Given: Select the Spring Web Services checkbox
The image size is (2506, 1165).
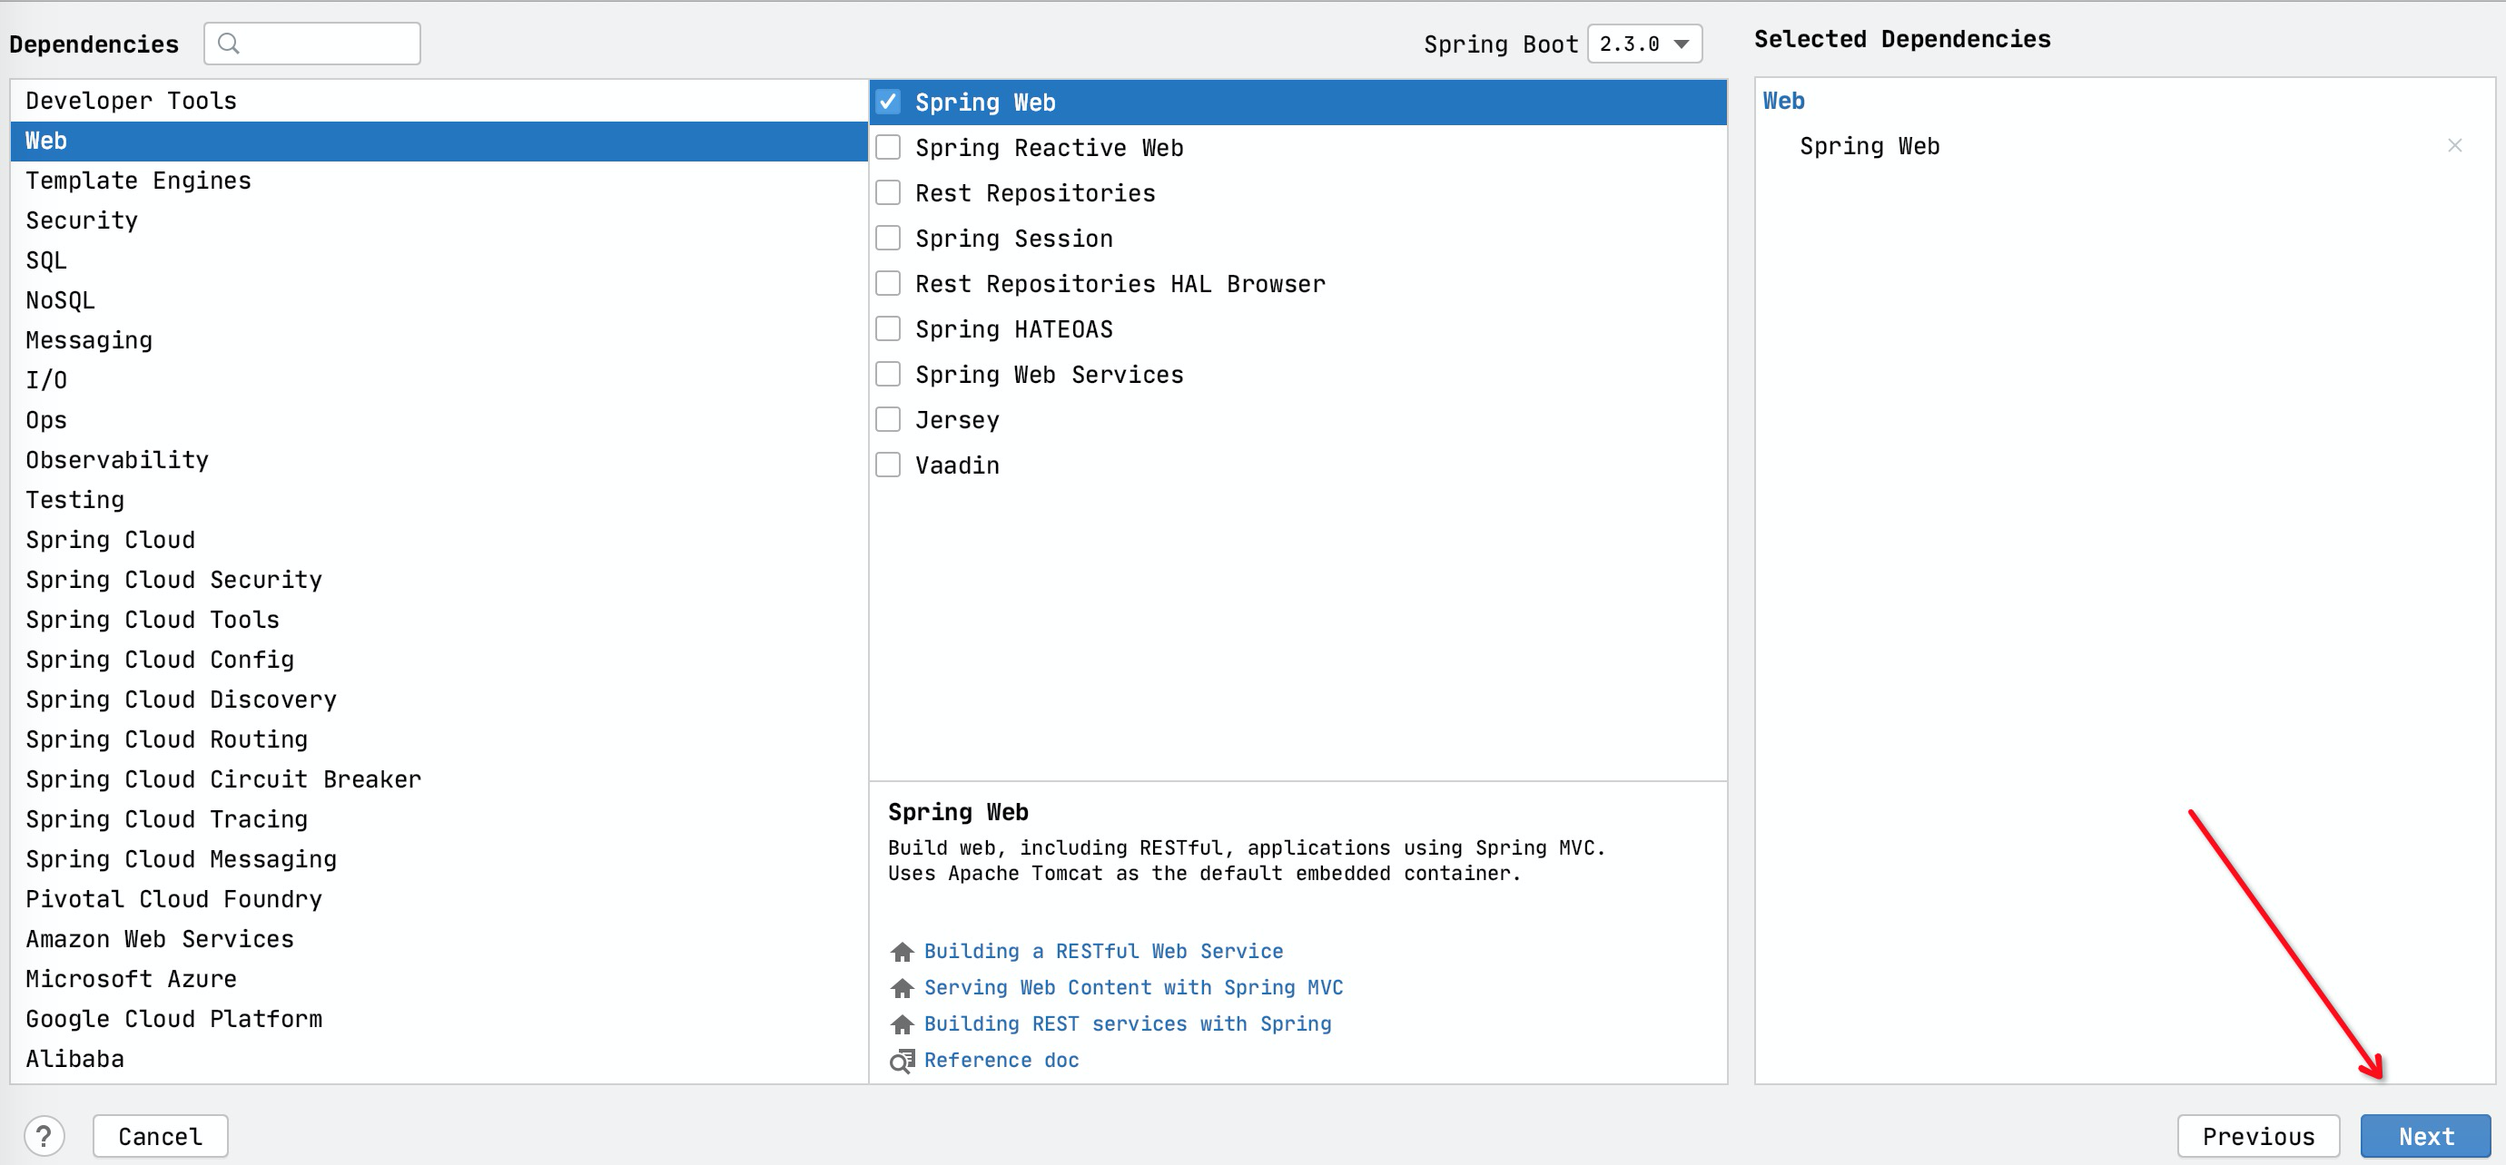Looking at the screenshot, I should coord(888,375).
